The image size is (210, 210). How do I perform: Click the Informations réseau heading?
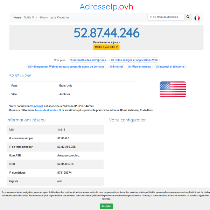26,120
